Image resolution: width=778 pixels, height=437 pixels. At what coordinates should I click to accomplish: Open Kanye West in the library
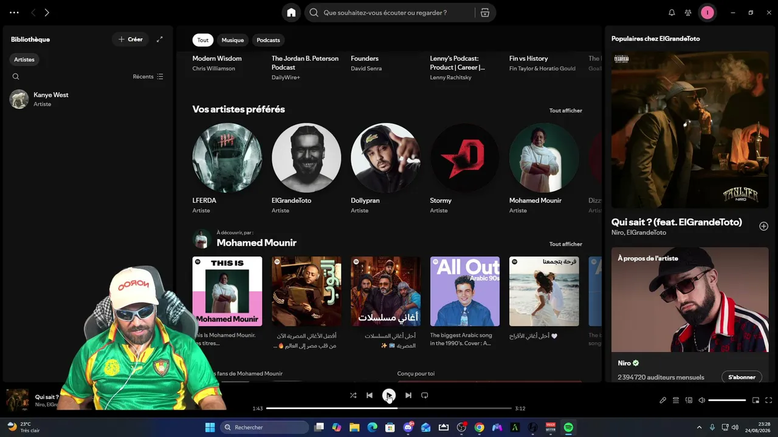point(88,99)
